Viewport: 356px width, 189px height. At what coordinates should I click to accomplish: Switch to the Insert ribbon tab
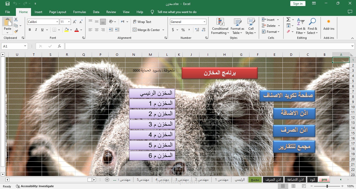[x=38, y=12]
